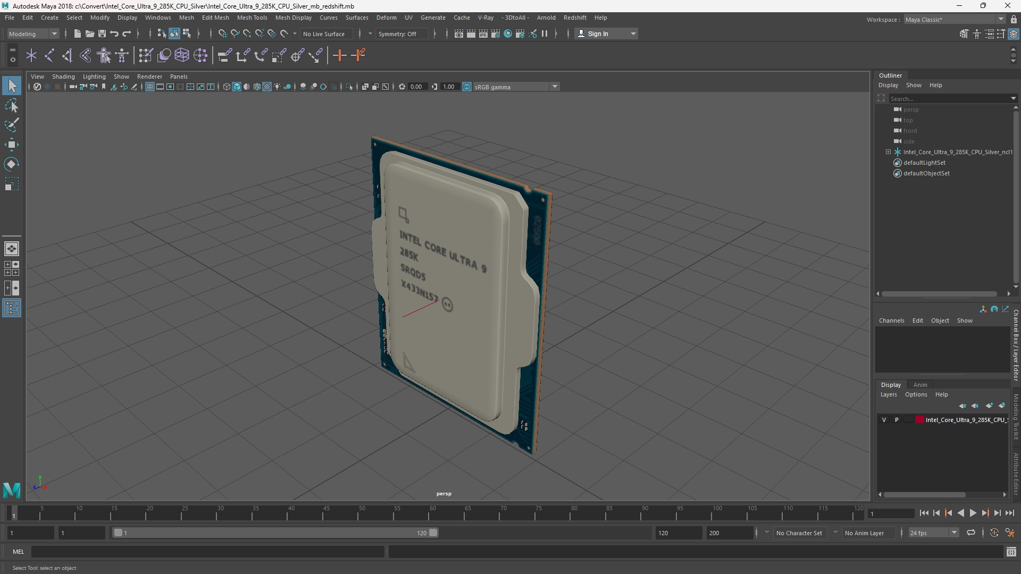Select the Rotate tool
Image resolution: width=1021 pixels, height=574 pixels.
pyautogui.click(x=12, y=164)
